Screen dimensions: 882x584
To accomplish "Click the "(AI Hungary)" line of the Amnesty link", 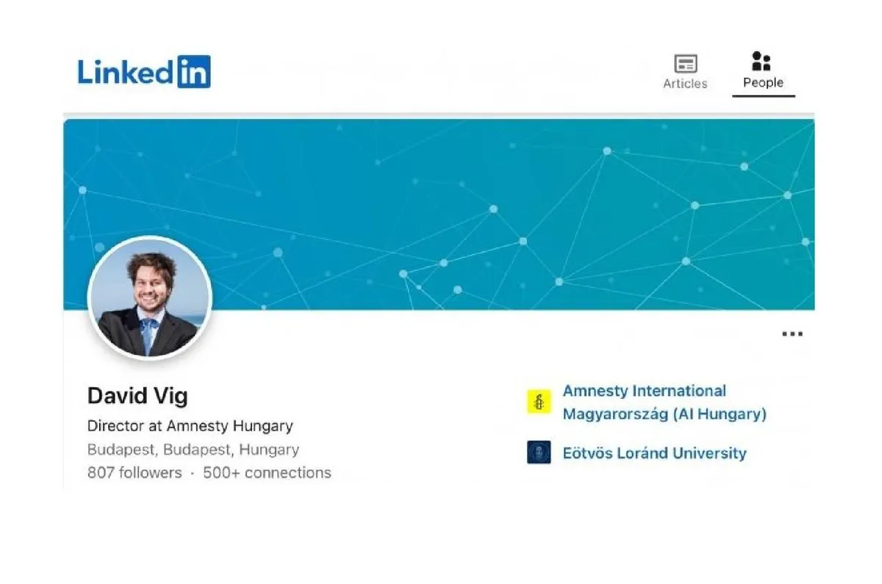I will pos(719,414).
